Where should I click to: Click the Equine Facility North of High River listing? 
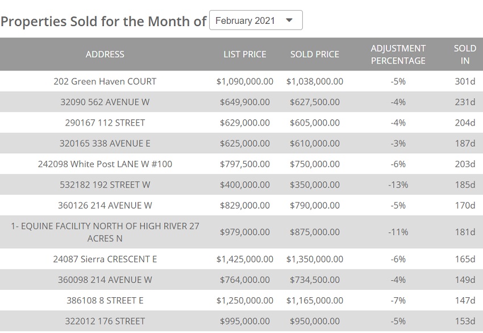pyautogui.click(x=105, y=232)
